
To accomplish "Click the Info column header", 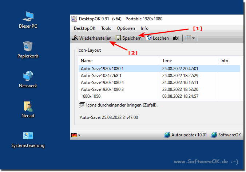I will coord(229,60).
